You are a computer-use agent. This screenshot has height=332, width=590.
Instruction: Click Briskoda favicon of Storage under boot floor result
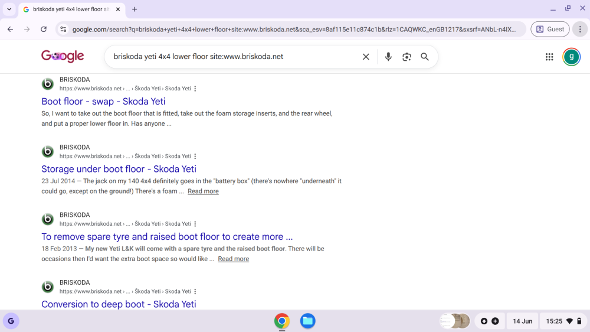(48, 151)
